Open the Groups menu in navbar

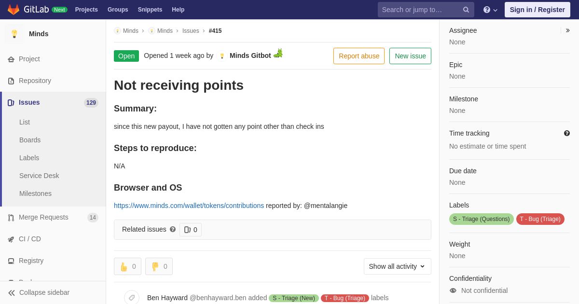click(118, 10)
